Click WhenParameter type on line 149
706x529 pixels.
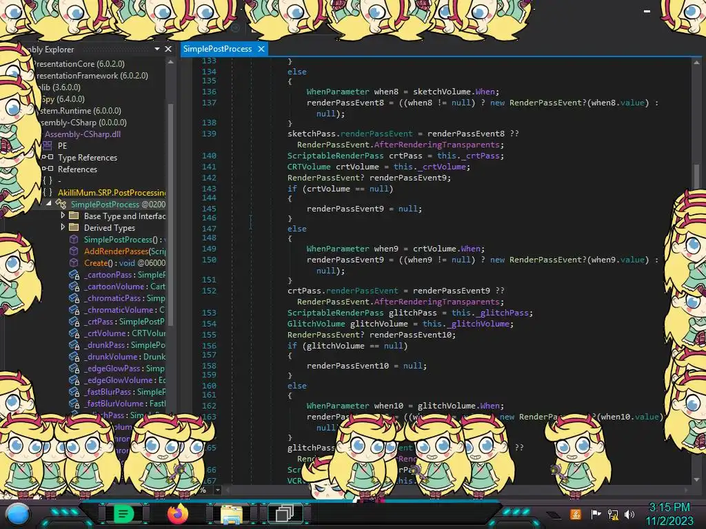click(338, 248)
